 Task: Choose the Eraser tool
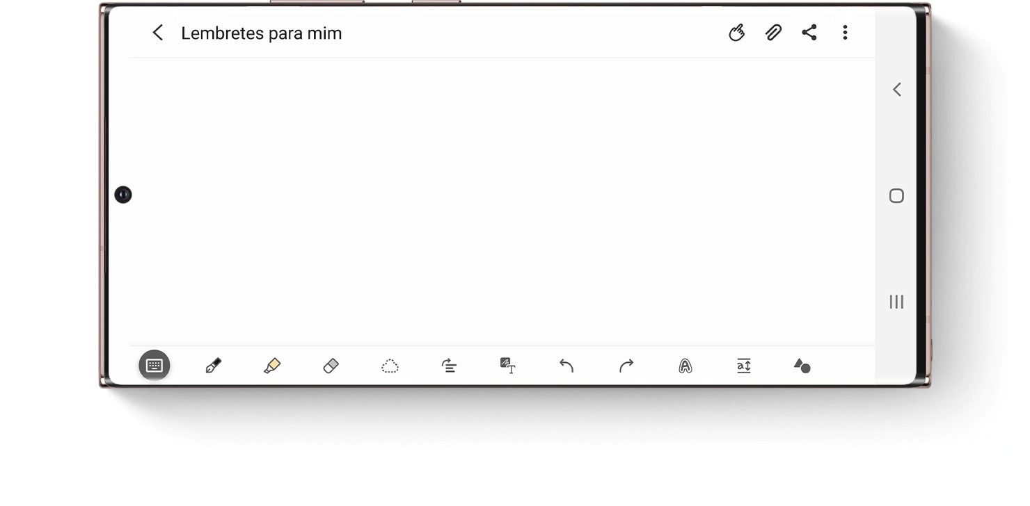tap(331, 366)
